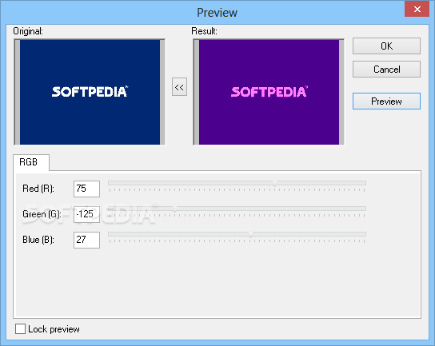Viewport: 435px width, 346px height.
Task: Click the Blue (B) value field
Action: pyautogui.click(x=86, y=240)
